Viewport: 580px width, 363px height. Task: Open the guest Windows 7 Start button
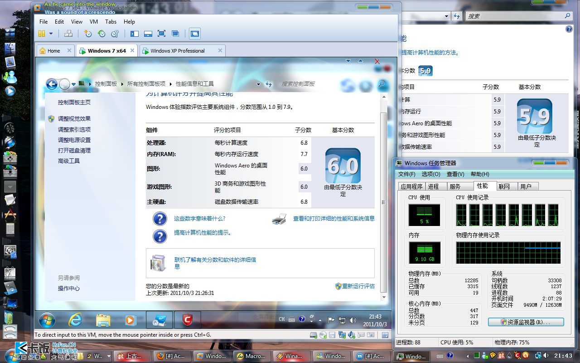pos(47,320)
